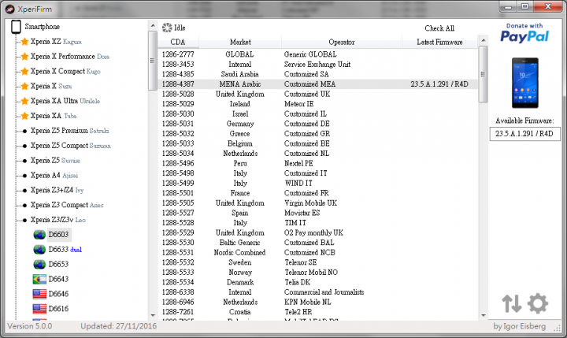The width and height of the screenshot is (567, 338).
Task: Click device tree scrollbar down arrow
Action: [153, 316]
